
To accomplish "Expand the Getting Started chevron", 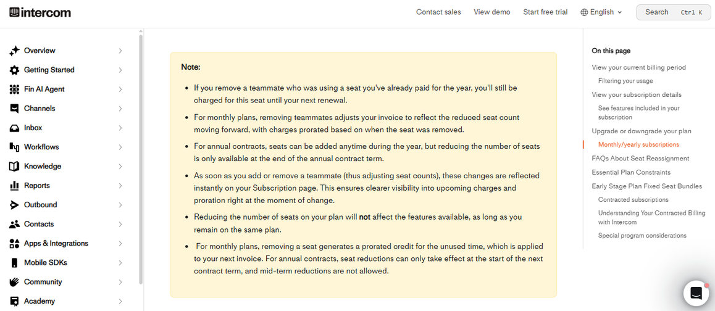I will point(120,70).
